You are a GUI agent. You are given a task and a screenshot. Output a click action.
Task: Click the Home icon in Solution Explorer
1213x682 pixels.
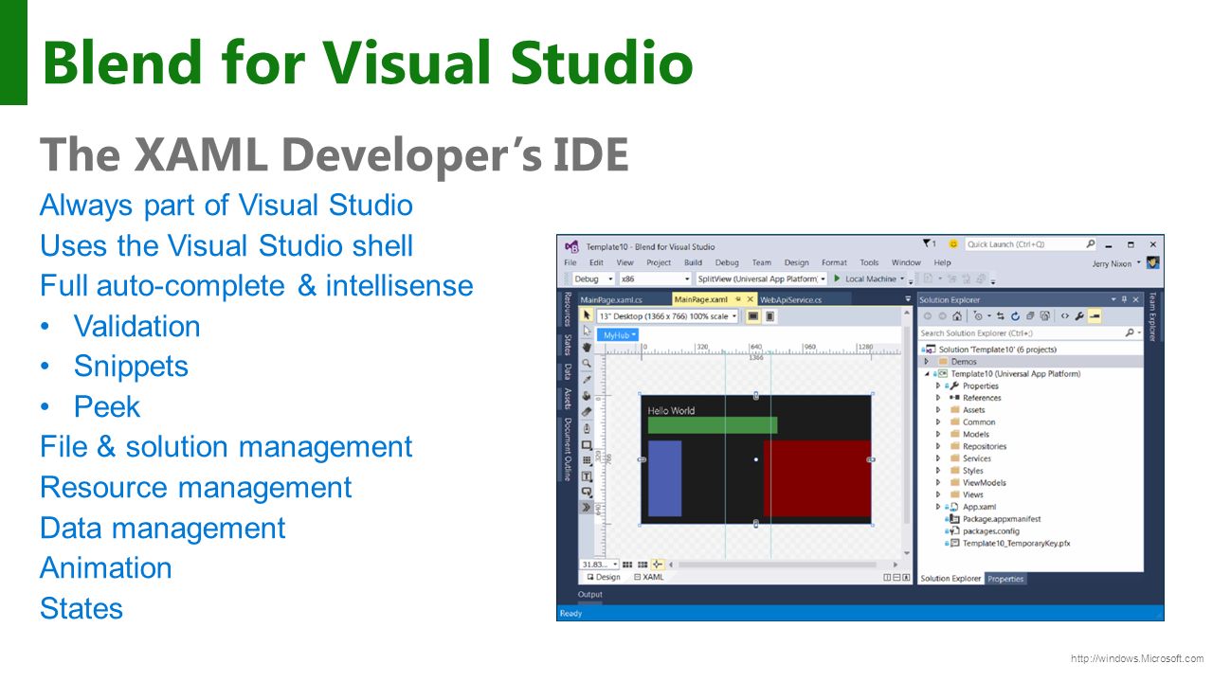point(956,316)
